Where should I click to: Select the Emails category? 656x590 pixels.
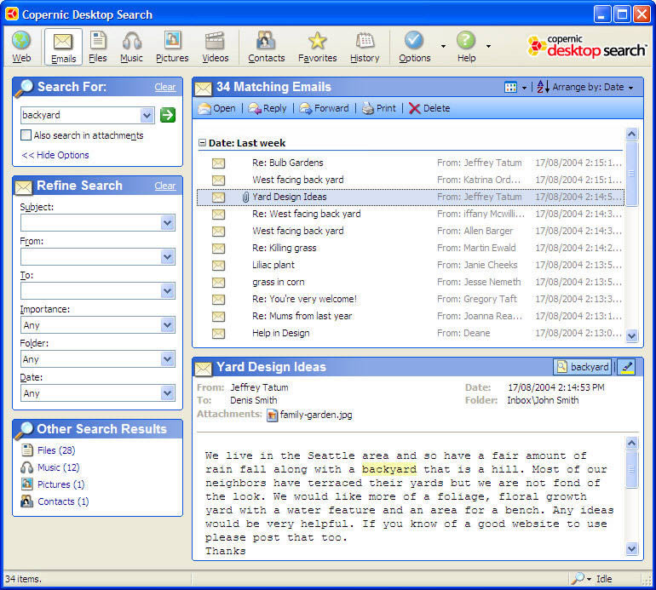(63, 47)
